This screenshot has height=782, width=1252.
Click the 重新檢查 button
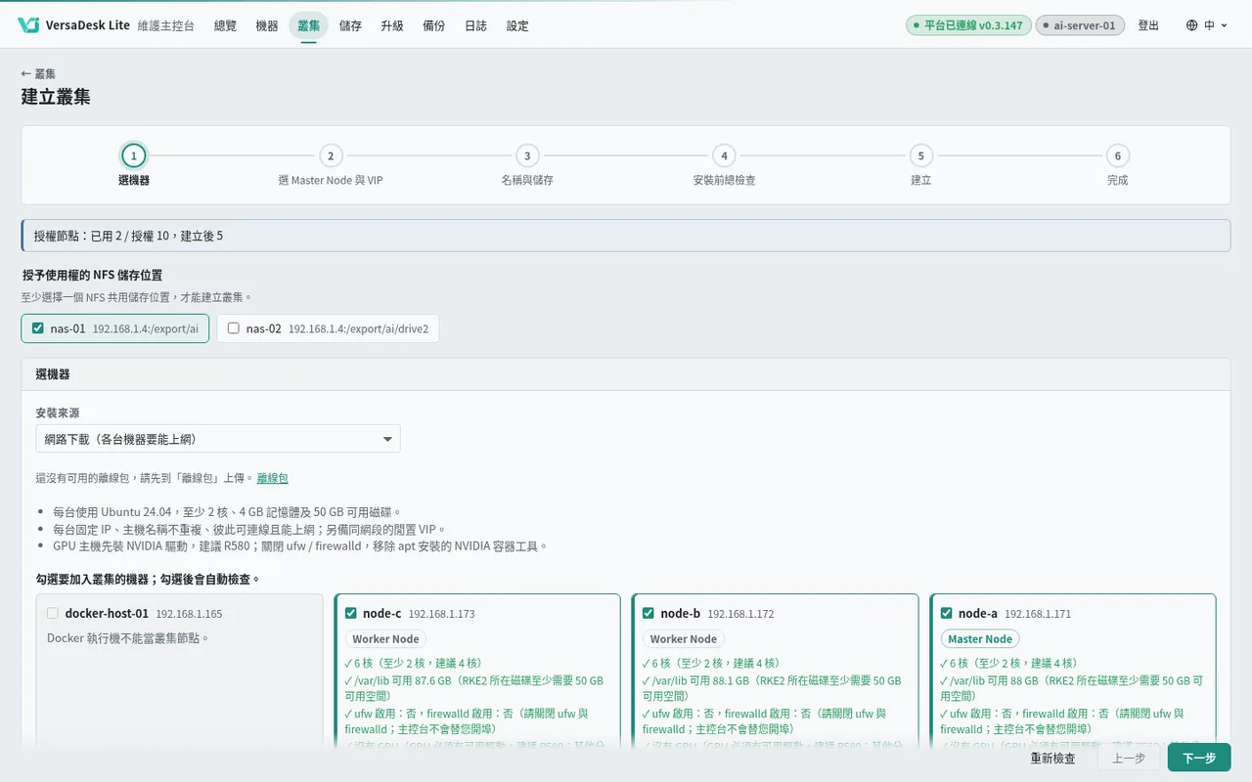pyautogui.click(x=1052, y=758)
